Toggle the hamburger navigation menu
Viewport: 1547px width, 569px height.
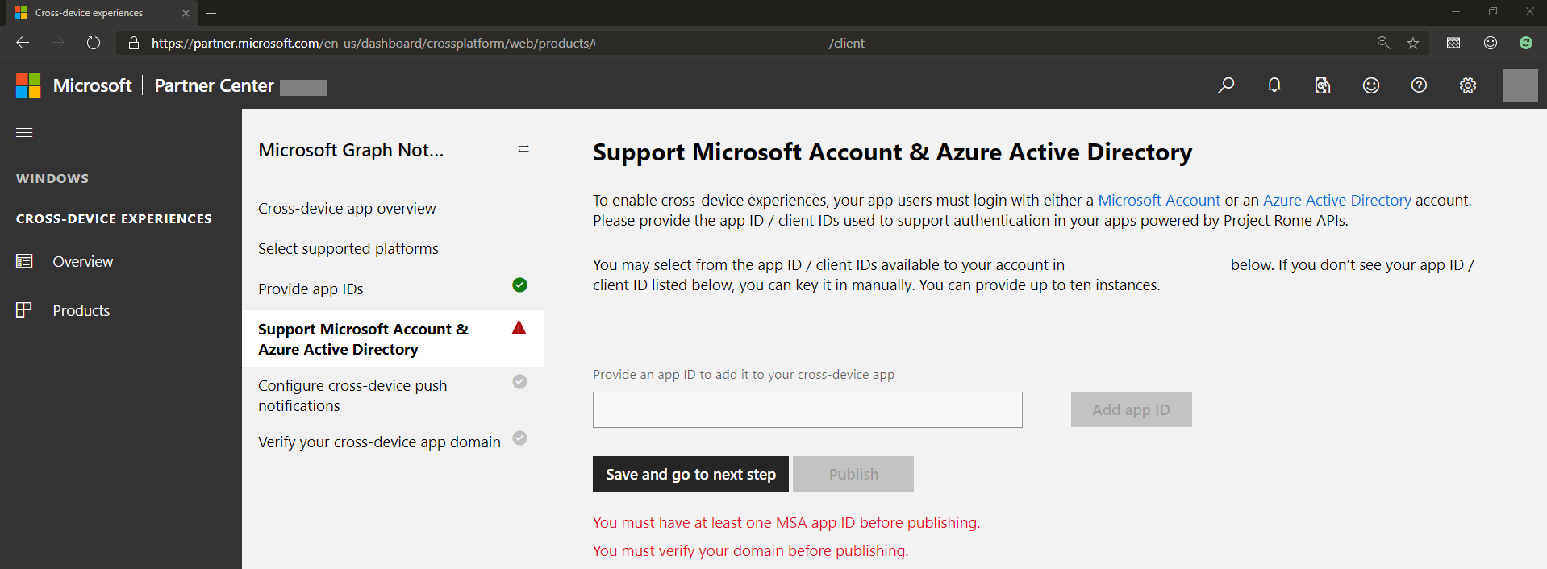pos(24,132)
